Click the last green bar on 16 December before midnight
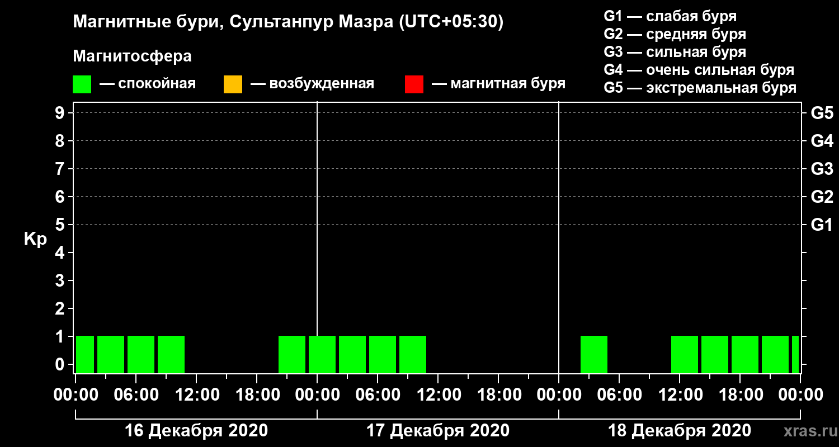 [x=292, y=354]
